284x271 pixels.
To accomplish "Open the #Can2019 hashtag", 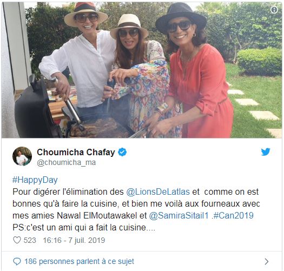I will click(234, 216).
